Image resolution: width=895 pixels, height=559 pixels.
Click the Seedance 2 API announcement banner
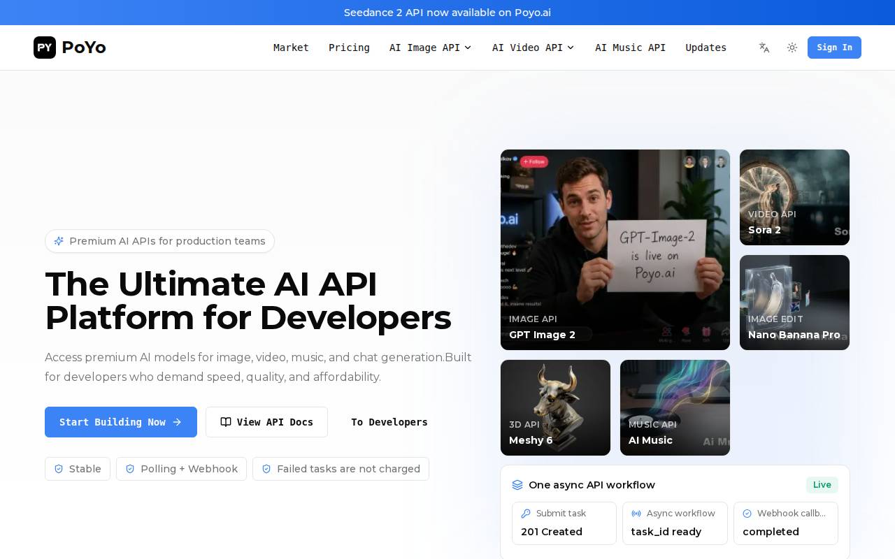(447, 13)
